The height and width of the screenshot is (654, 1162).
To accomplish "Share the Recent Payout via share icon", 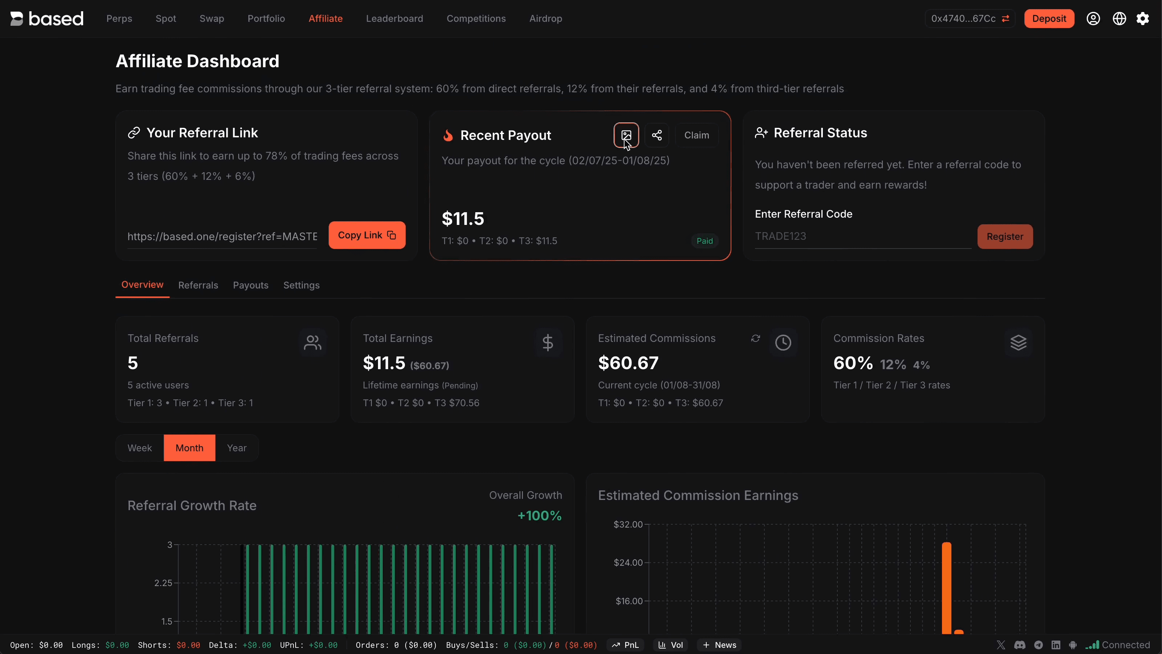I will point(657,135).
